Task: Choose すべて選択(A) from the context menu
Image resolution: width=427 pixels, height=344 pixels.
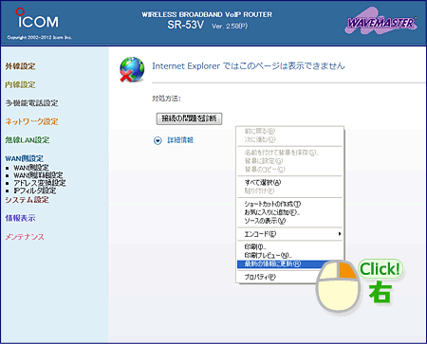Action: click(x=289, y=182)
